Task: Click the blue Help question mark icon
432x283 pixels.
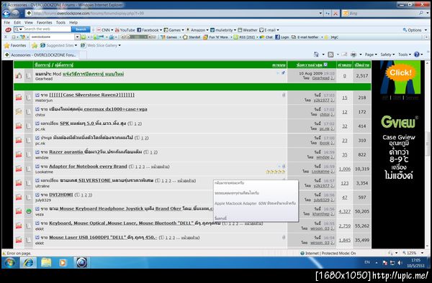Action: click(417, 55)
